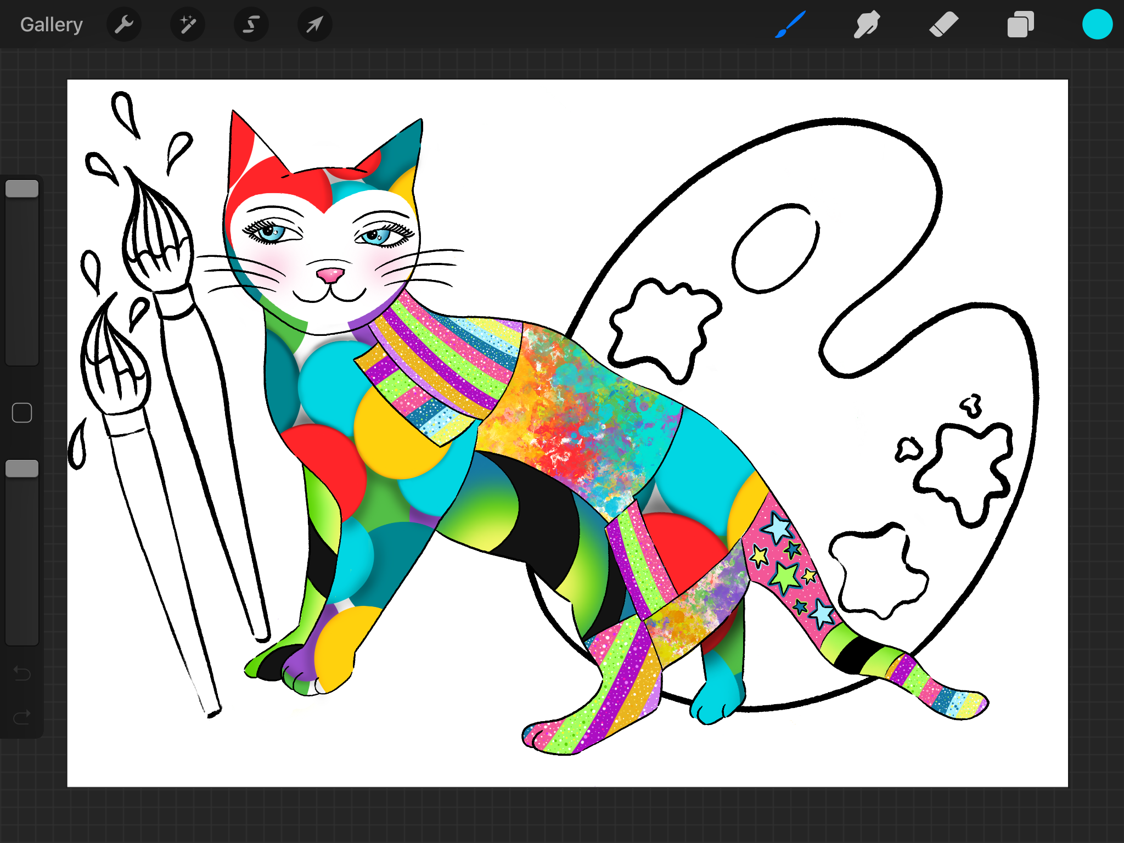The height and width of the screenshot is (843, 1124).
Task: Open the cyan active color picker
Action: click(1097, 25)
